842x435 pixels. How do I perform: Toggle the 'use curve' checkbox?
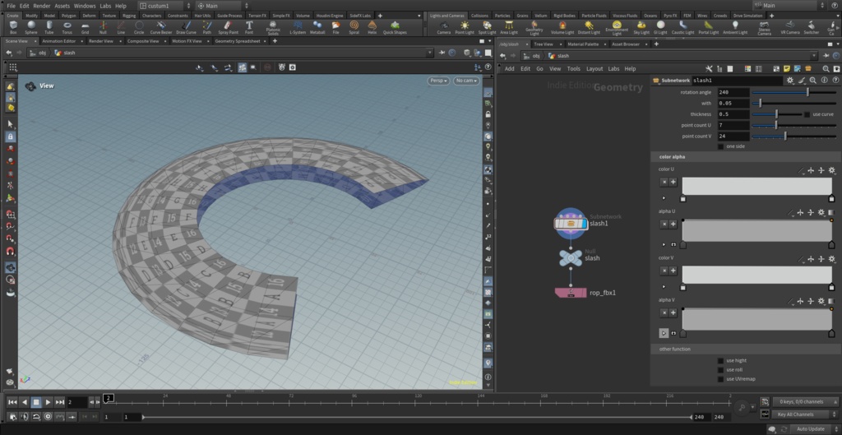tap(807, 114)
